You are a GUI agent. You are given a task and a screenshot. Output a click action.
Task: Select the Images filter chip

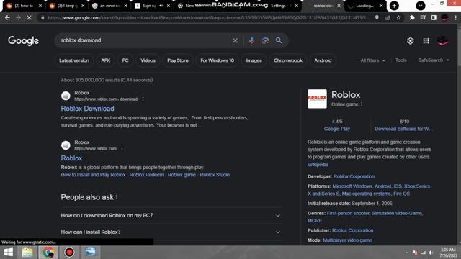[x=254, y=60]
